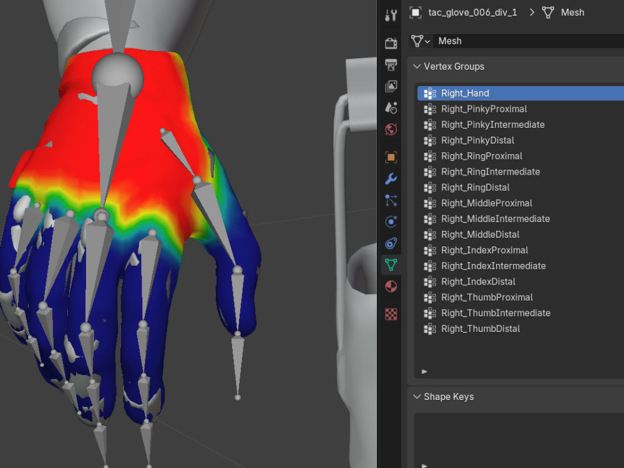
Task: Open the mesh data-block browse dropdown
Action: point(420,41)
